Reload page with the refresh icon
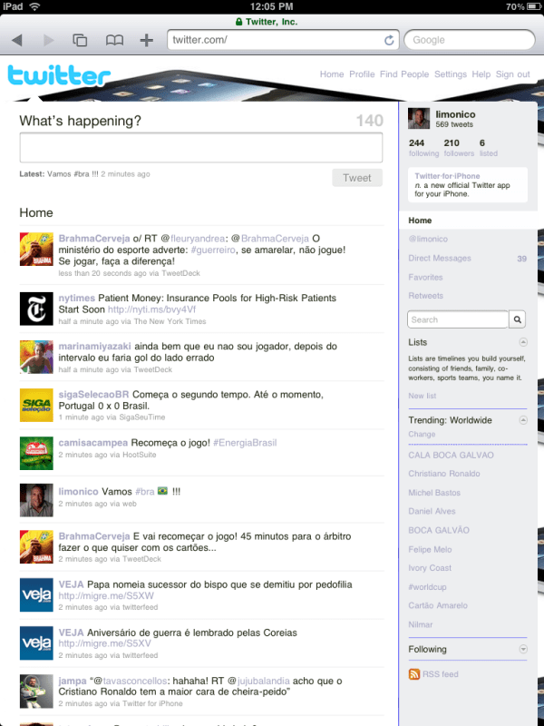 point(389,40)
